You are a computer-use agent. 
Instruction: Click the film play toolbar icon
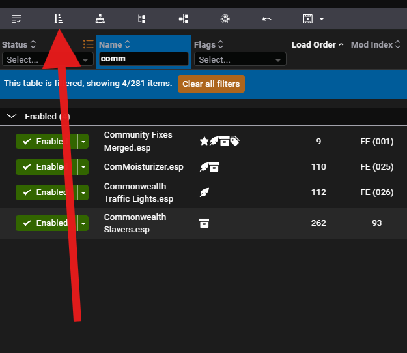click(x=308, y=19)
